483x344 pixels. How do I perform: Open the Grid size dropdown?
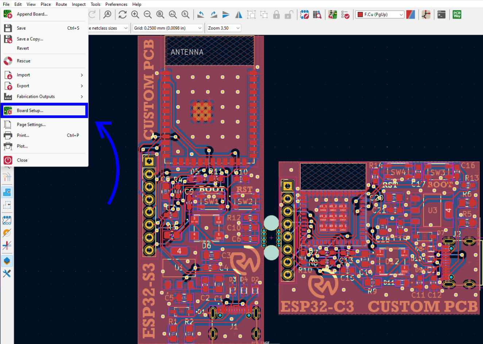[168, 28]
